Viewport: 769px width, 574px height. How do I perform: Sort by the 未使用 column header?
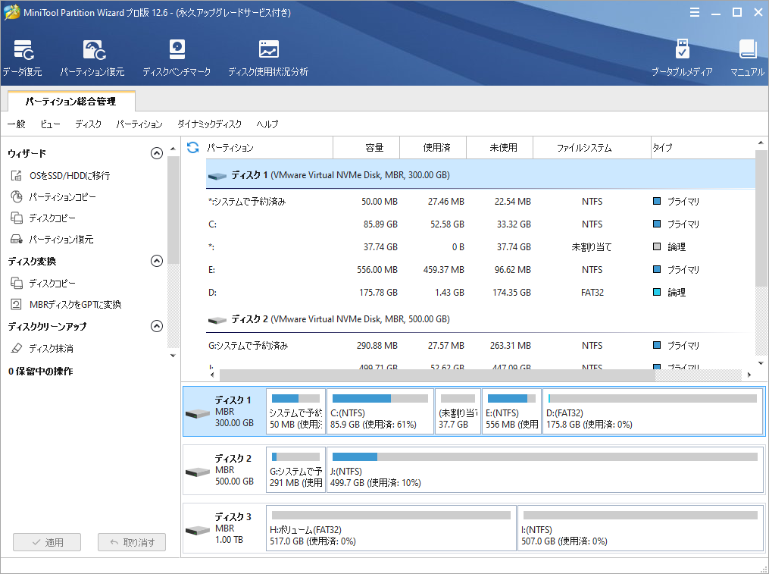(500, 147)
